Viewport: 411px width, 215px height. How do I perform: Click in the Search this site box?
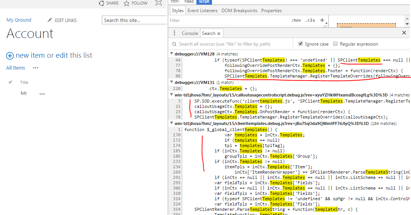[x=134, y=20]
